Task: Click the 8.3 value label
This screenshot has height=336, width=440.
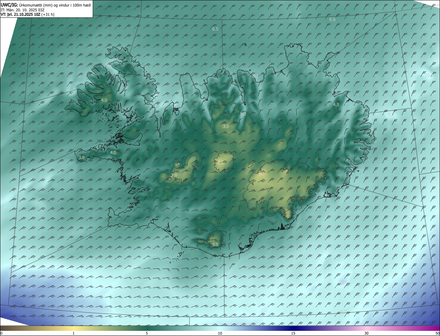Action: 243,114
